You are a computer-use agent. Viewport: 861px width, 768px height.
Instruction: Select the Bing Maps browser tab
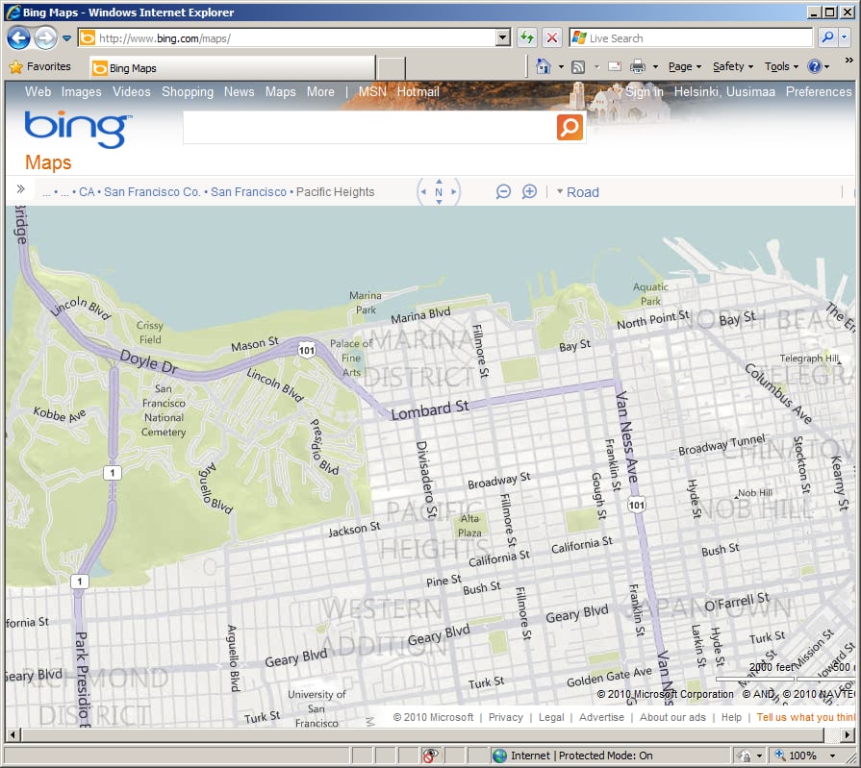click(x=232, y=68)
